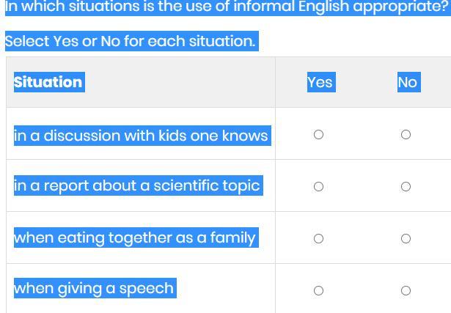Click the 'when eating together as a family' text
This screenshot has height=313, width=451.
click(x=135, y=237)
